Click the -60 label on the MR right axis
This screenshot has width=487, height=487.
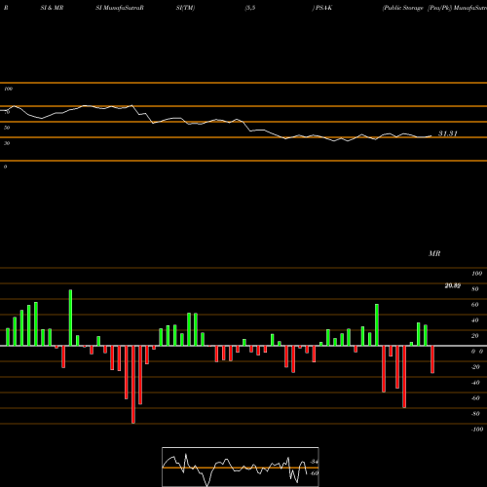pos(475,398)
